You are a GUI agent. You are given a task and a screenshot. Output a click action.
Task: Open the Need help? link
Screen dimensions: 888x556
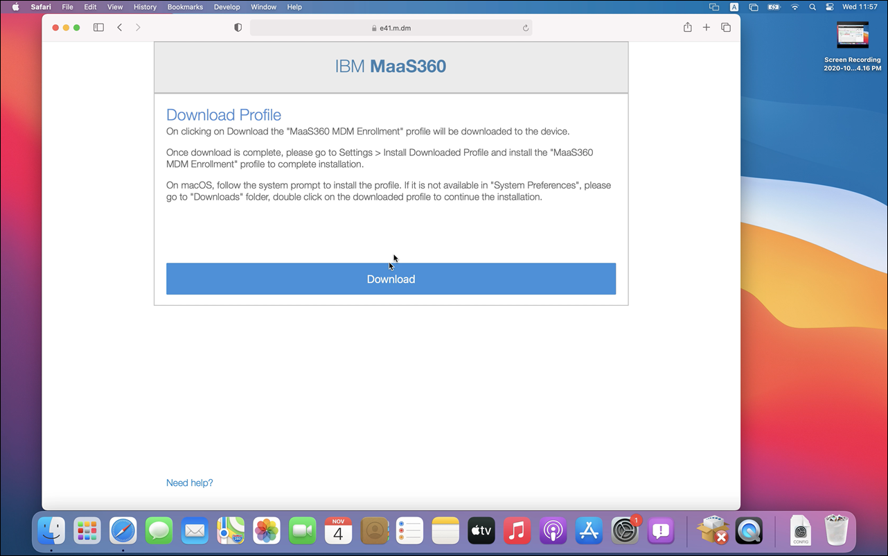(x=190, y=483)
